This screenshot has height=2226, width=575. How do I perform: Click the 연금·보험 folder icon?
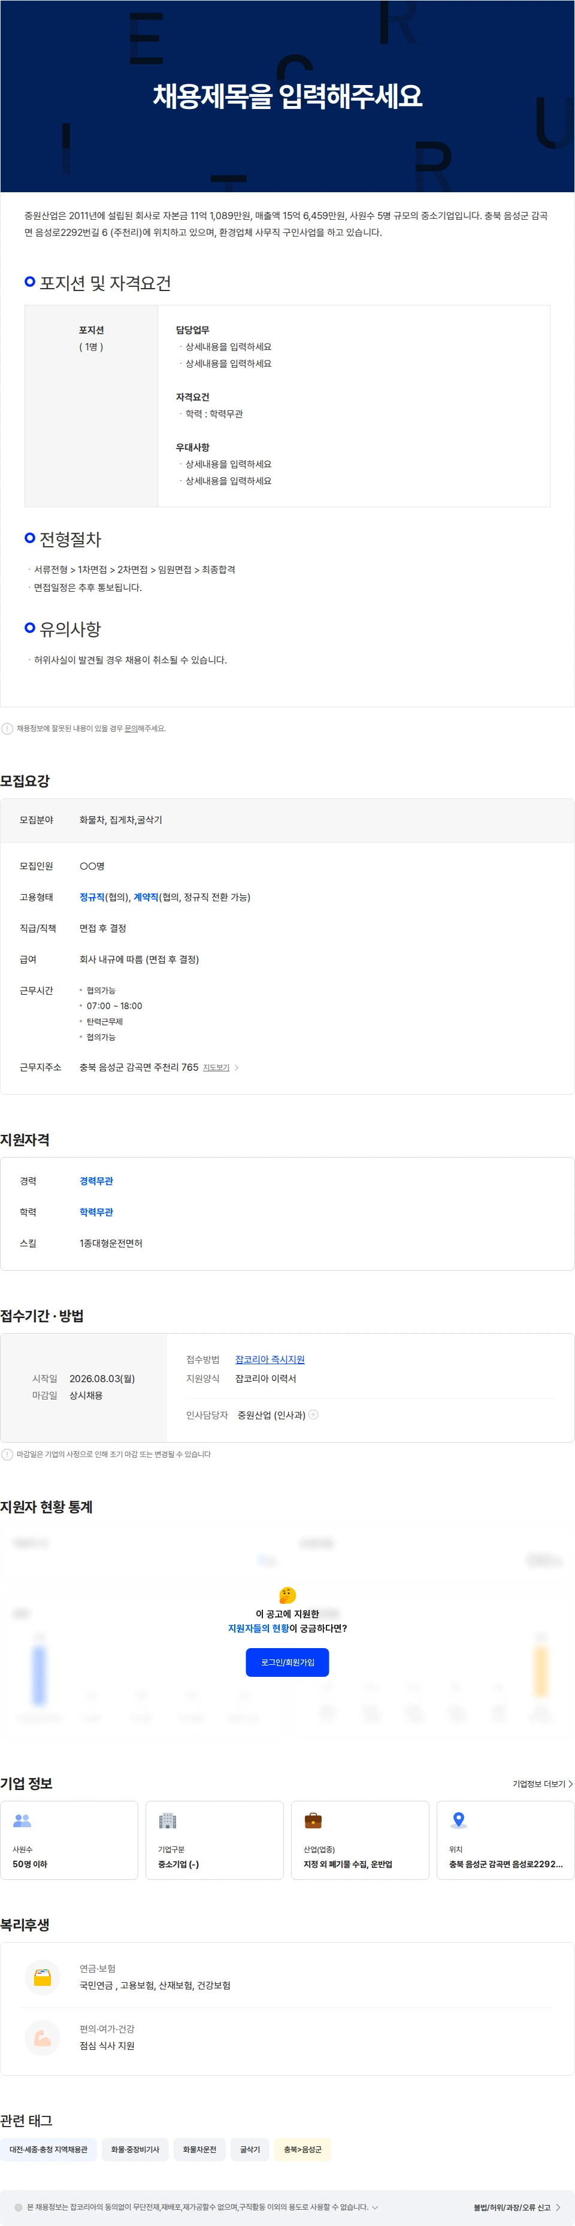43,1977
